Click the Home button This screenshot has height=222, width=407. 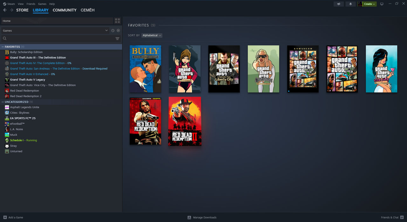point(57,21)
